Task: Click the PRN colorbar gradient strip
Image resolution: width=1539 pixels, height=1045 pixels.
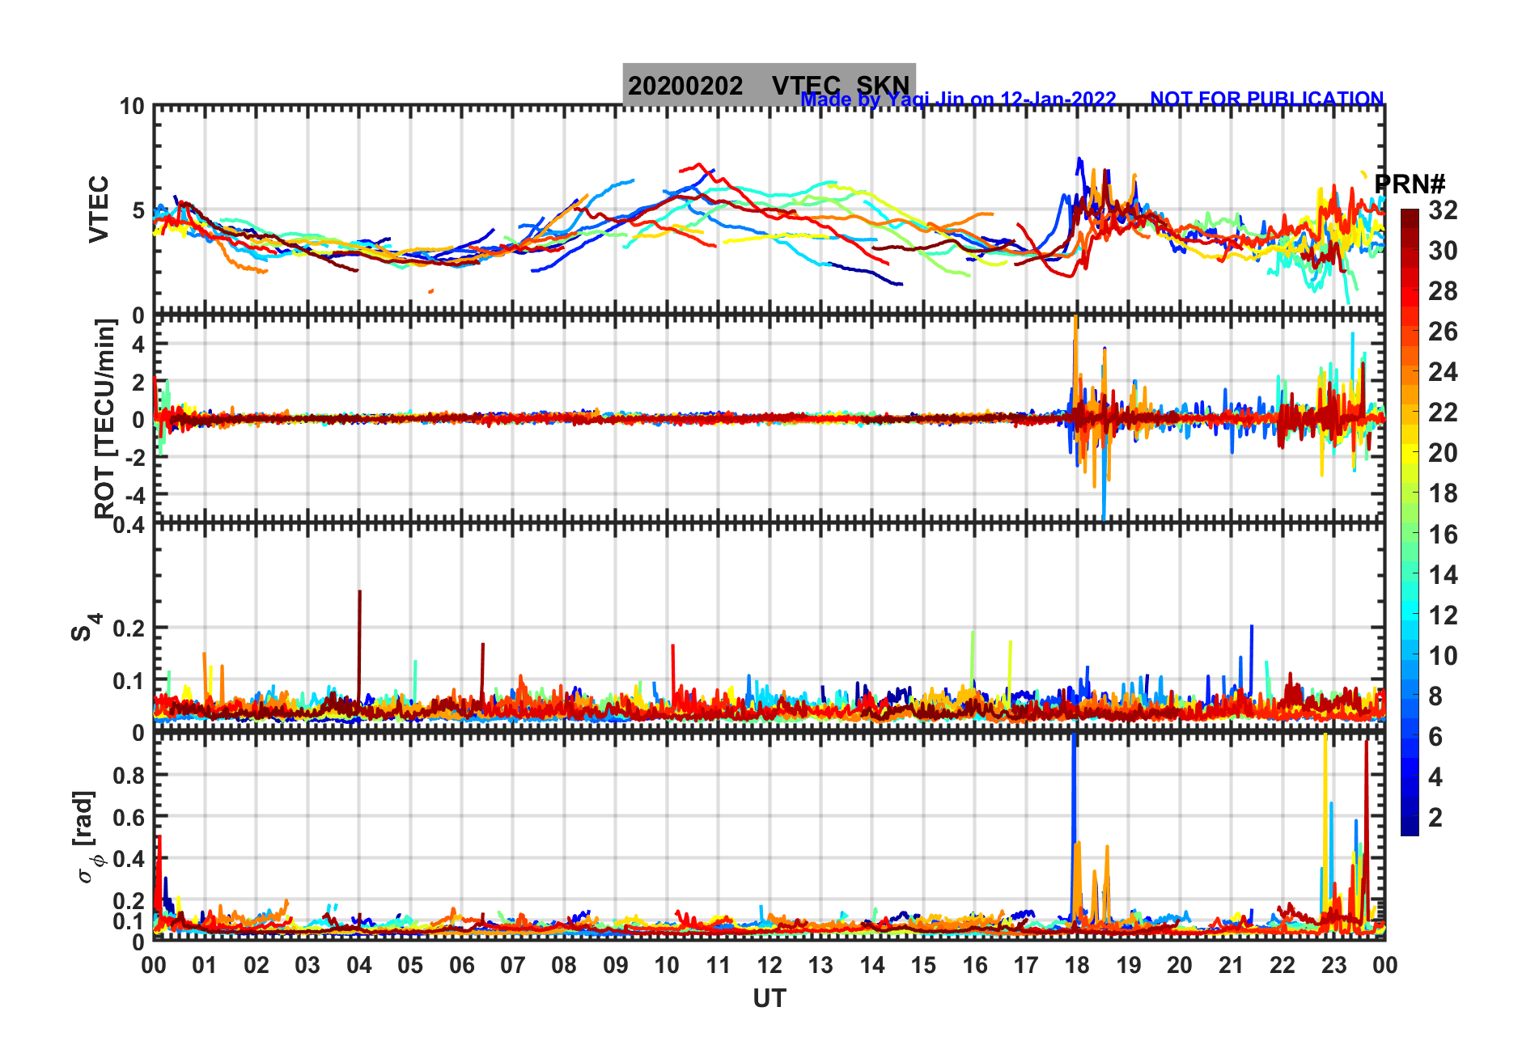Action: [x=1410, y=522]
